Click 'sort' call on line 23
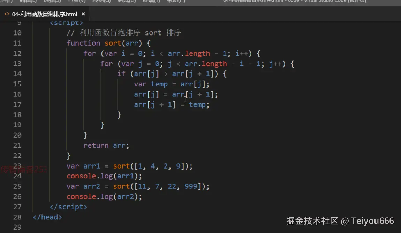 121,166
